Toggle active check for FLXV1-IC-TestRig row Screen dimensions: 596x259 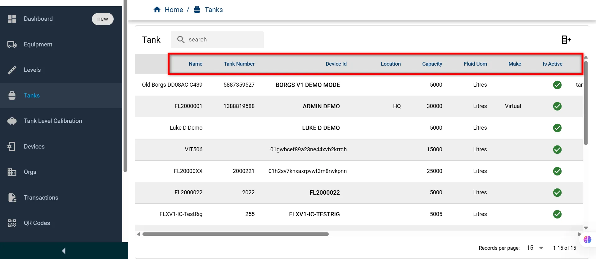point(557,214)
